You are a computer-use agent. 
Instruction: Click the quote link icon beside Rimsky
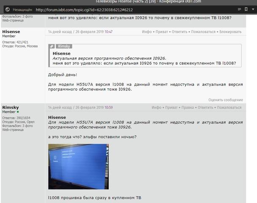(x=51, y=47)
